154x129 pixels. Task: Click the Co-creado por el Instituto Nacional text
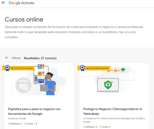[x=114, y=120]
